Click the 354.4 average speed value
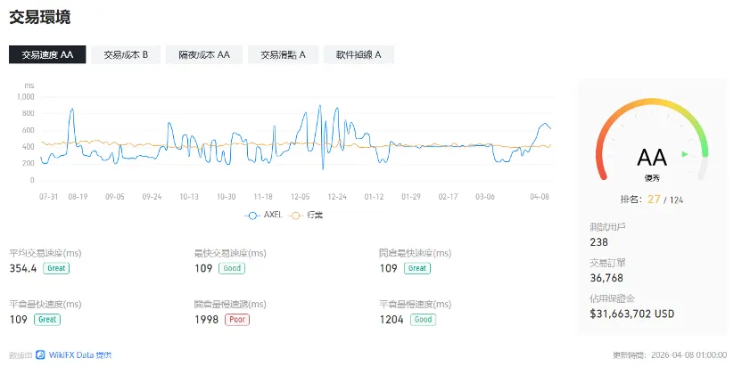 pyautogui.click(x=23, y=269)
